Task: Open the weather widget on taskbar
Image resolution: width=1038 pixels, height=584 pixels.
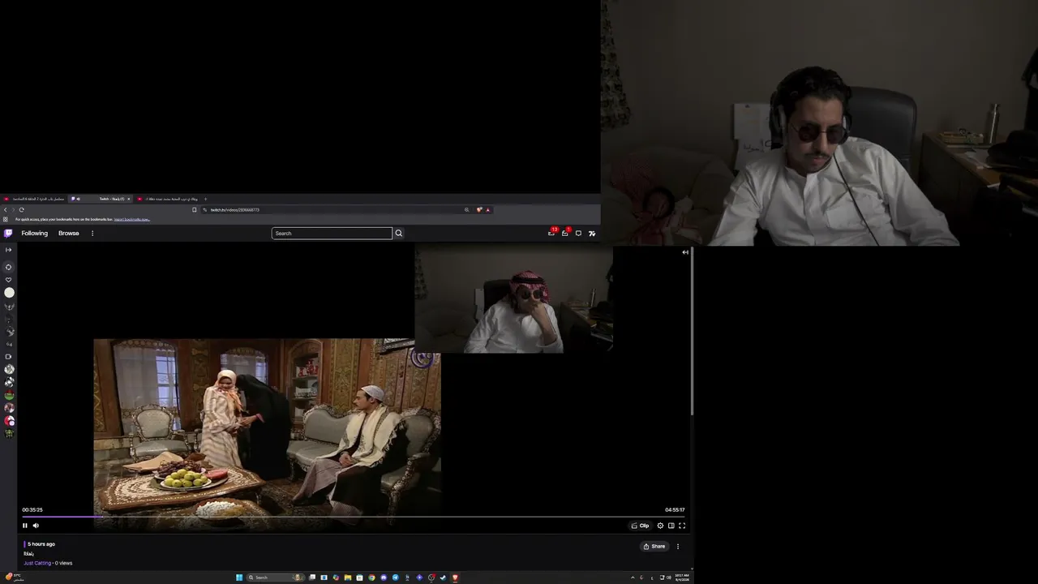Action: [x=15, y=578]
